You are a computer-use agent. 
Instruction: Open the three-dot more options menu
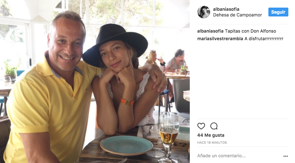click(285, 156)
